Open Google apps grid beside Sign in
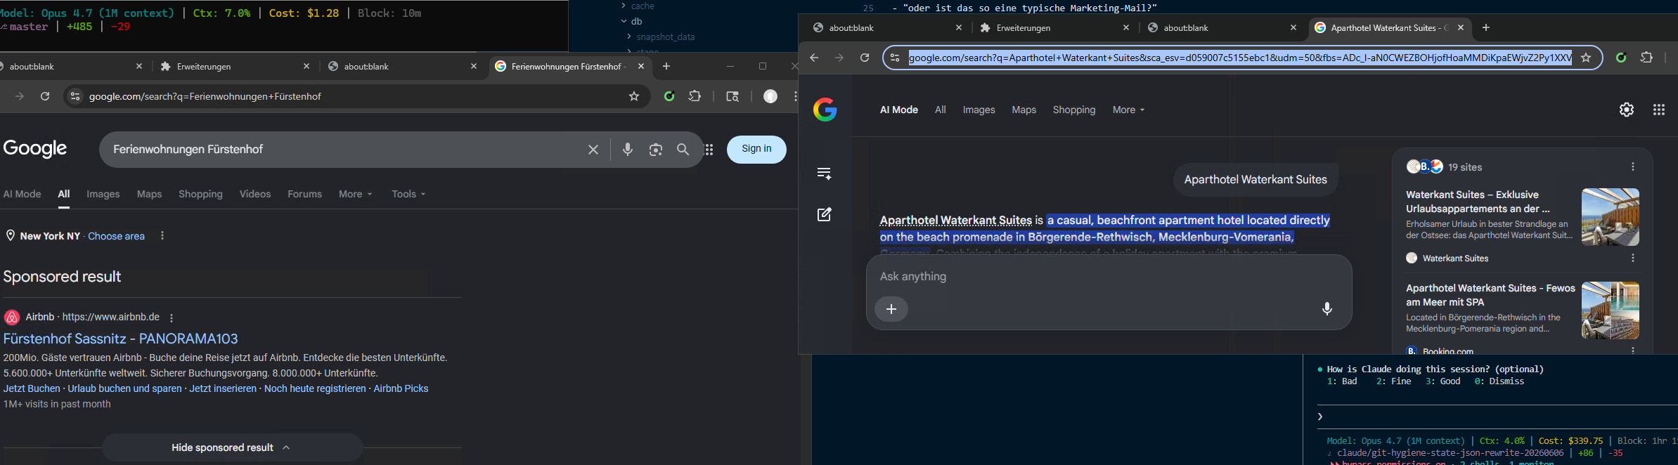The image size is (1678, 465). [709, 150]
